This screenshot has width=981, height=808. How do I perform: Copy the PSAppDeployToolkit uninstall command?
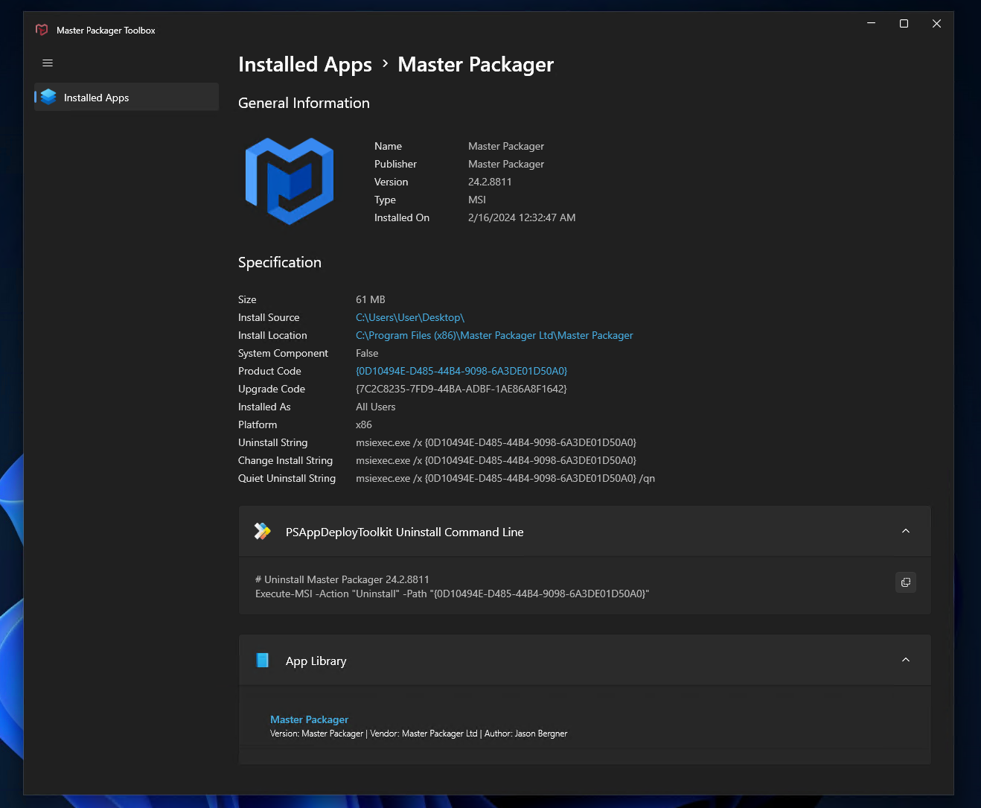(x=906, y=582)
